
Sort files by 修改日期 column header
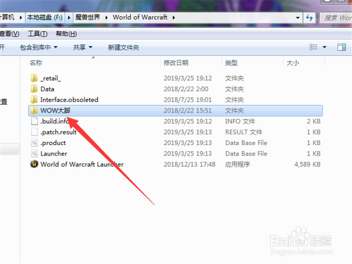(x=176, y=63)
